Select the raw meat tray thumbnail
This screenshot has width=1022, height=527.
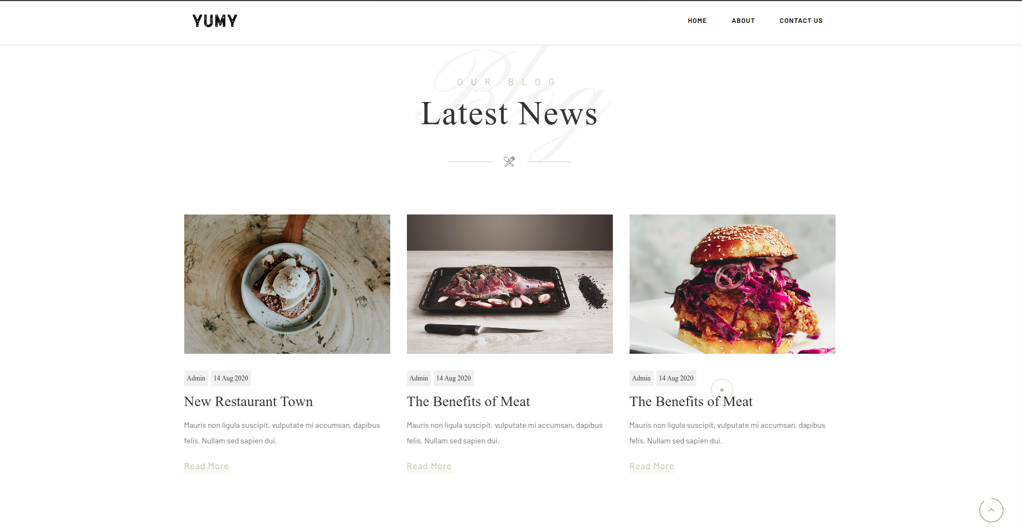pyautogui.click(x=510, y=284)
